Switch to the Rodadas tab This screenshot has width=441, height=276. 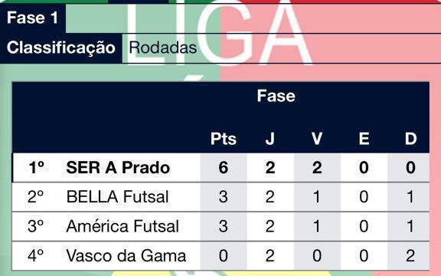(x=162, y=48)
